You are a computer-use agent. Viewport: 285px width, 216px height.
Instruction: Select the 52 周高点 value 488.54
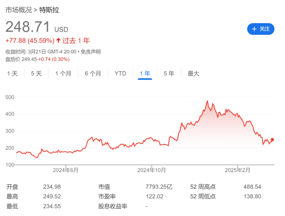tap(252, 187)
